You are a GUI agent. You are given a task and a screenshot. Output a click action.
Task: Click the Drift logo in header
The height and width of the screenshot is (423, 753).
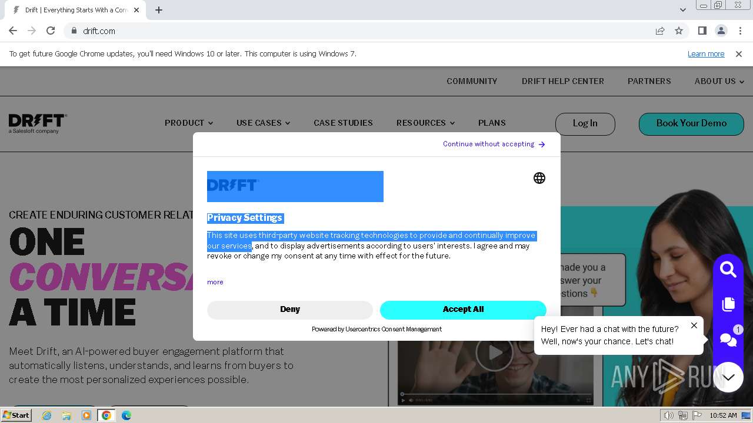click(38, 123)
